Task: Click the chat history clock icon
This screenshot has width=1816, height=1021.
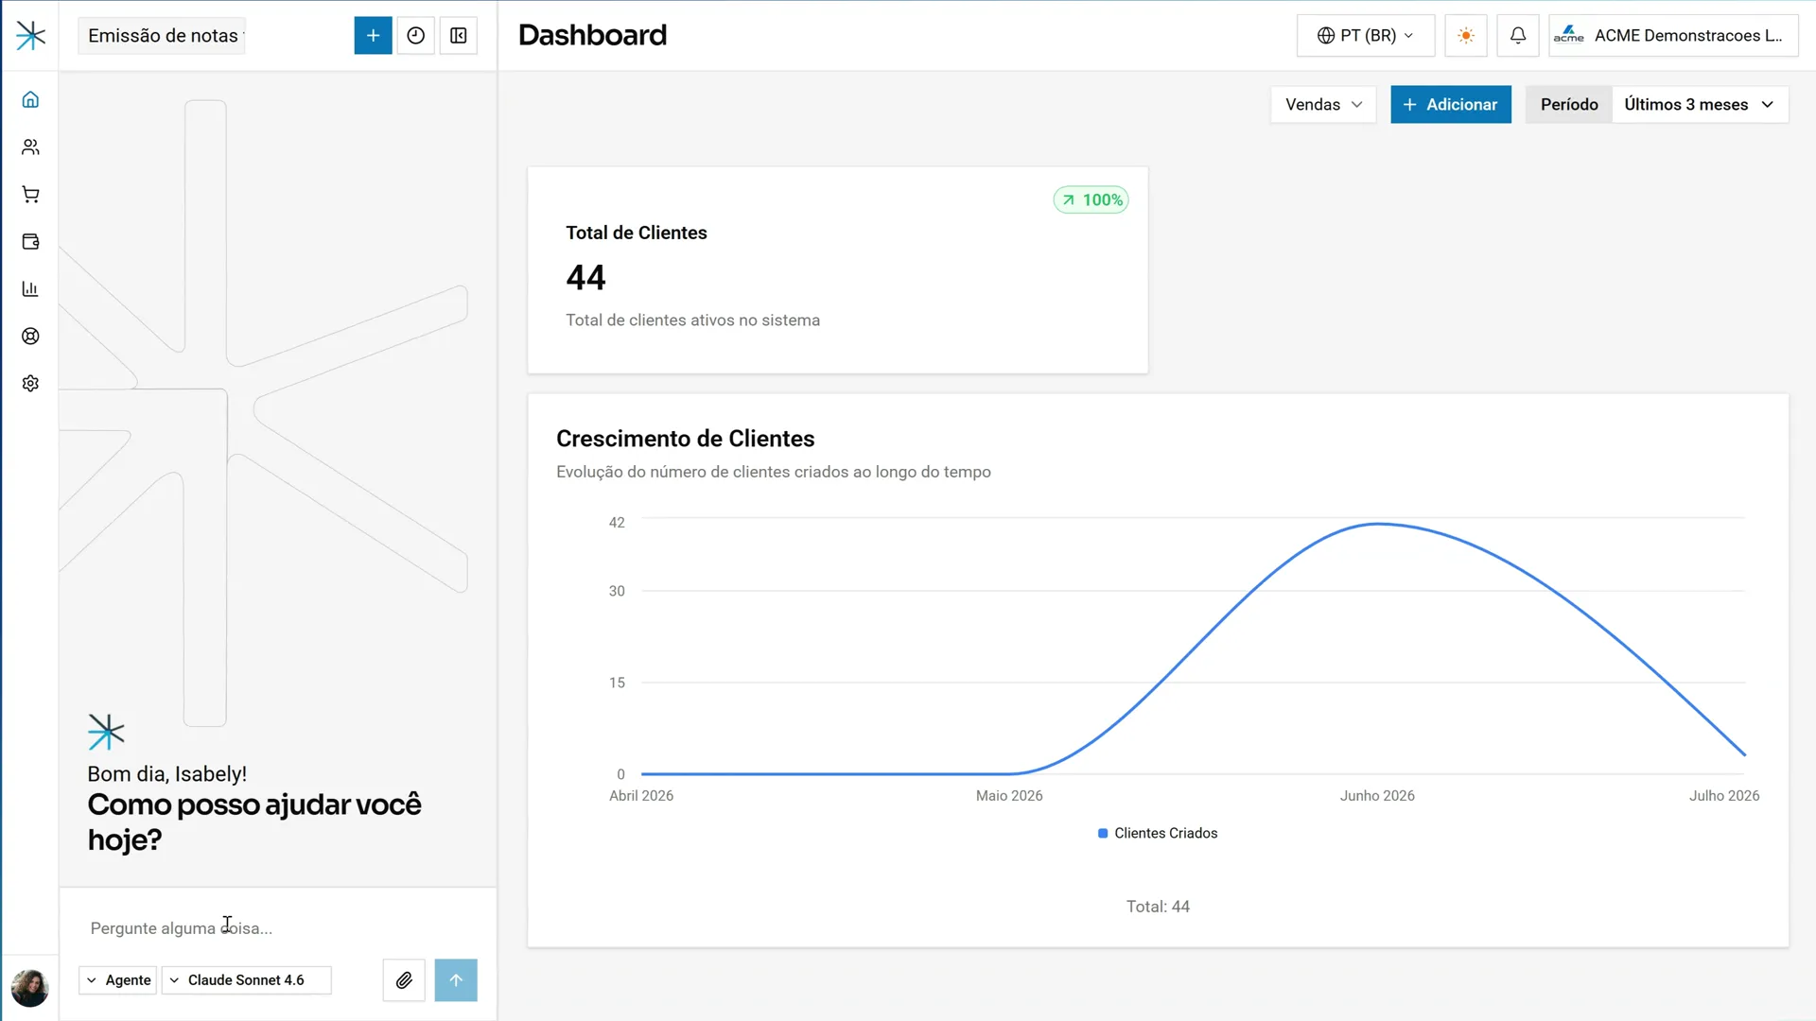Action: (415, 36)
